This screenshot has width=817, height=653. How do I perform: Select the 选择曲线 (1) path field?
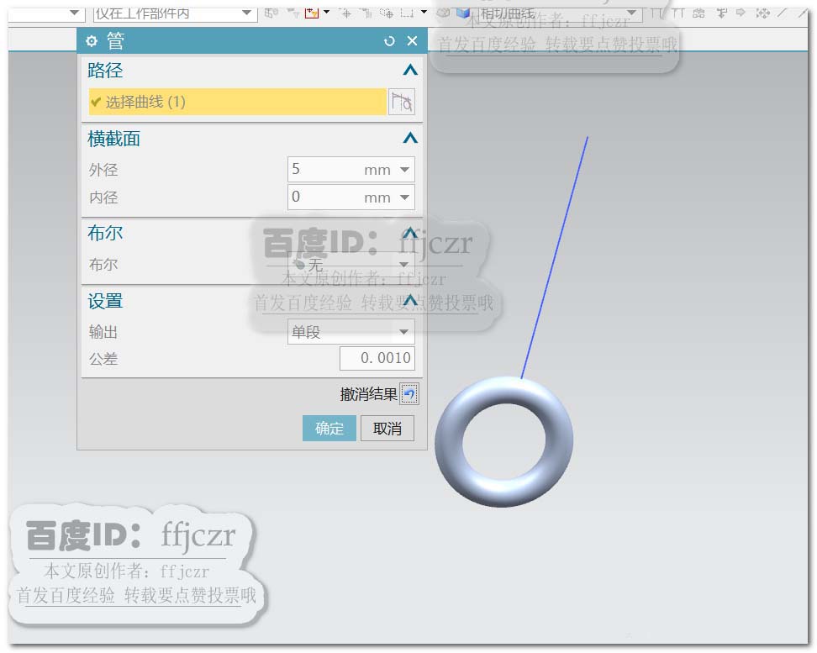(238, 102)
